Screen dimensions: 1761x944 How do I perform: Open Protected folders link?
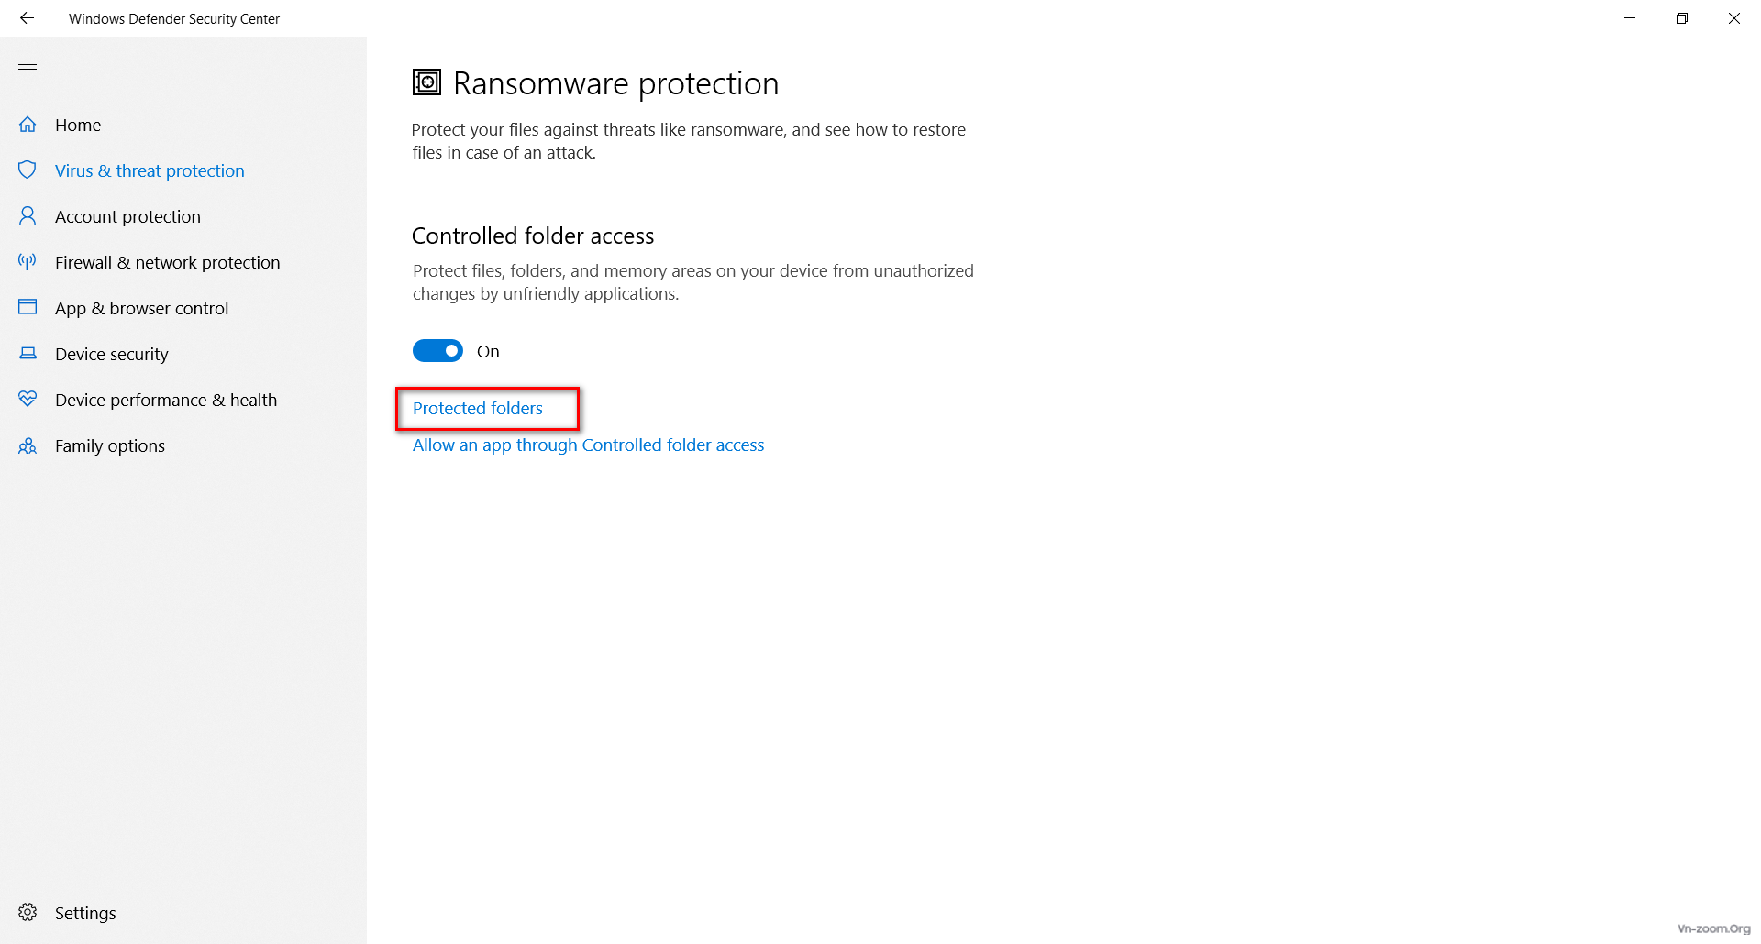[478, 408]
